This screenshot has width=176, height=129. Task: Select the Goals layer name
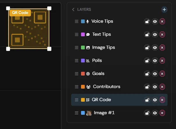(98, 74)
